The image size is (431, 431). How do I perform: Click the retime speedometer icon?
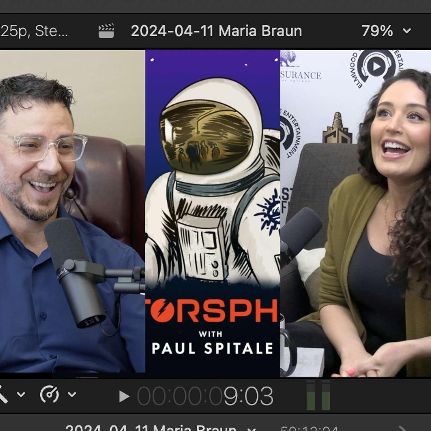click(49, 394)
